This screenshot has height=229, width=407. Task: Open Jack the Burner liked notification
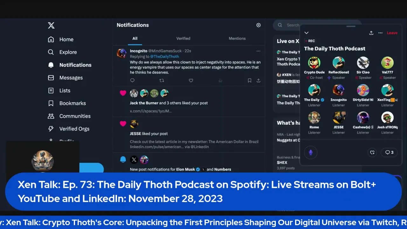pyautogui.click(x=189, y=101)
